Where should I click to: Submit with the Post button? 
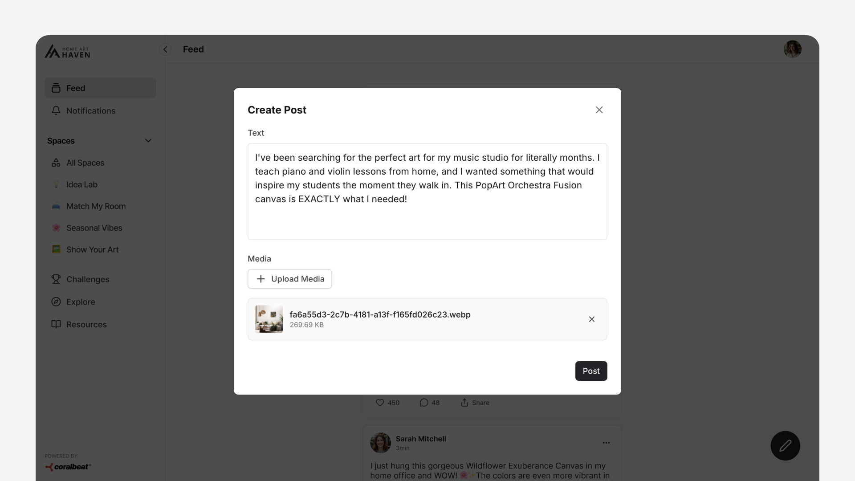tap(591, 371)
